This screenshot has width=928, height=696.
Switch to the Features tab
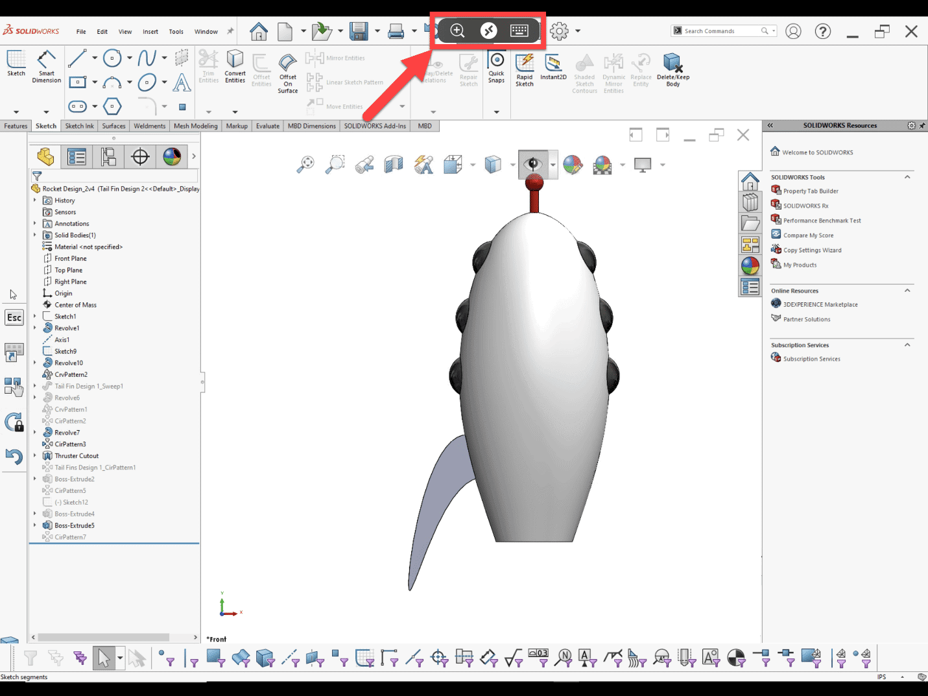16,126
